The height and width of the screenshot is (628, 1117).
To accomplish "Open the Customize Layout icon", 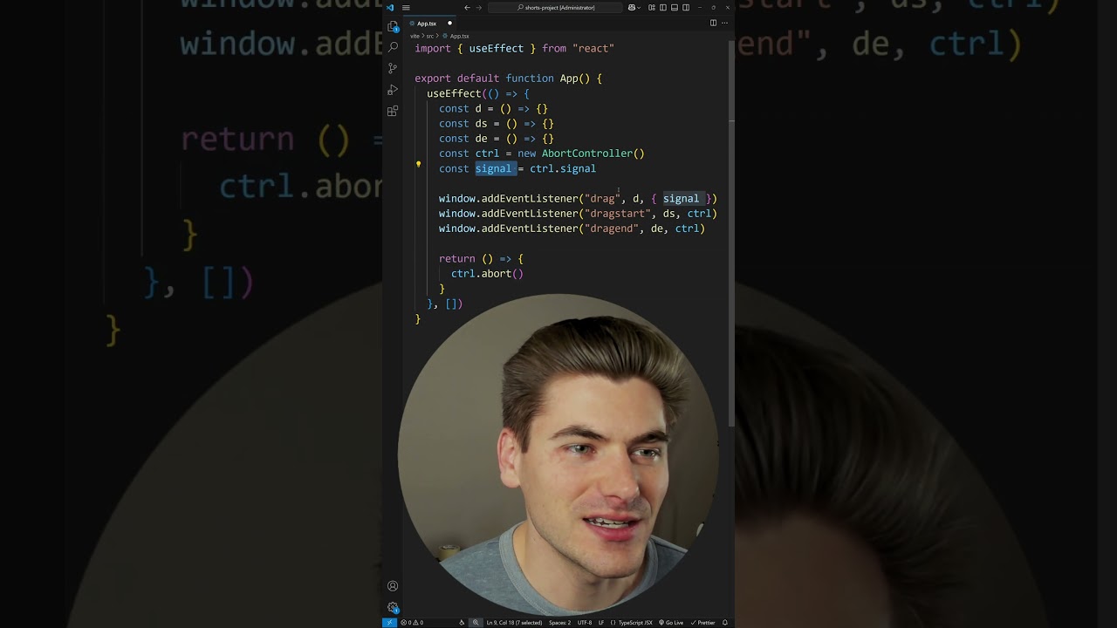I will point(652,8).
